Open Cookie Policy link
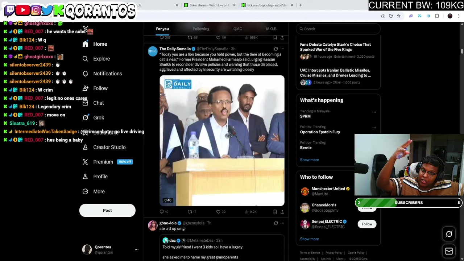 [x=356, y=253]
